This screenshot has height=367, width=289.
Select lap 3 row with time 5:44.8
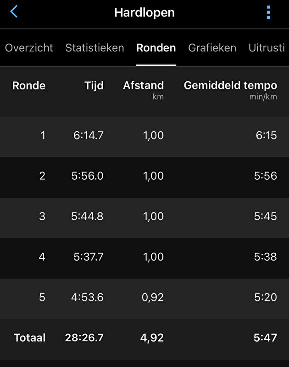coord(144,217)
